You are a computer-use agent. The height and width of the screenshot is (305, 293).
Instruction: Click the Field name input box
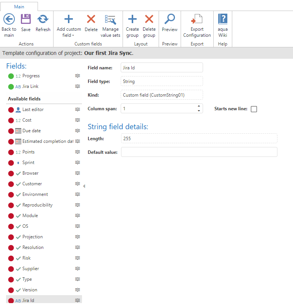pyautogui.click(x=162, y=67)
